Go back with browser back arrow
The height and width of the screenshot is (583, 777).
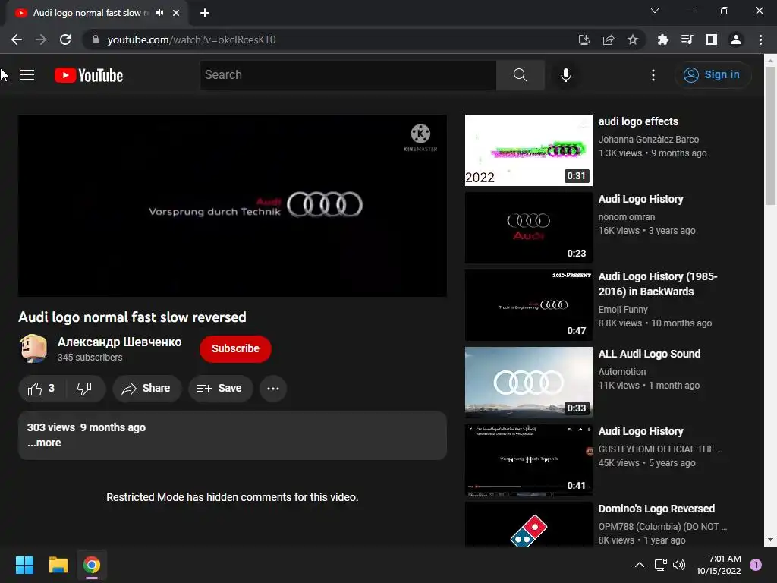pos(17,39)
